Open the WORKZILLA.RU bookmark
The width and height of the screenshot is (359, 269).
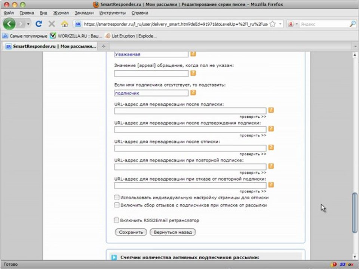pos(76,36)
